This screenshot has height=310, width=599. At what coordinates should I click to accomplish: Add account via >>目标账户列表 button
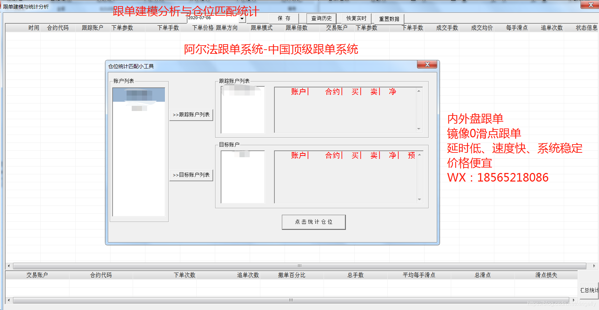(x=191, y=175)
